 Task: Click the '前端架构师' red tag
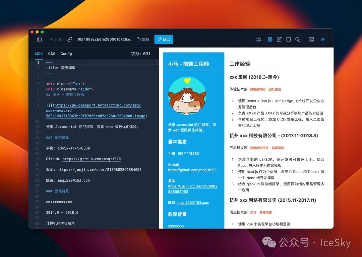258,89
